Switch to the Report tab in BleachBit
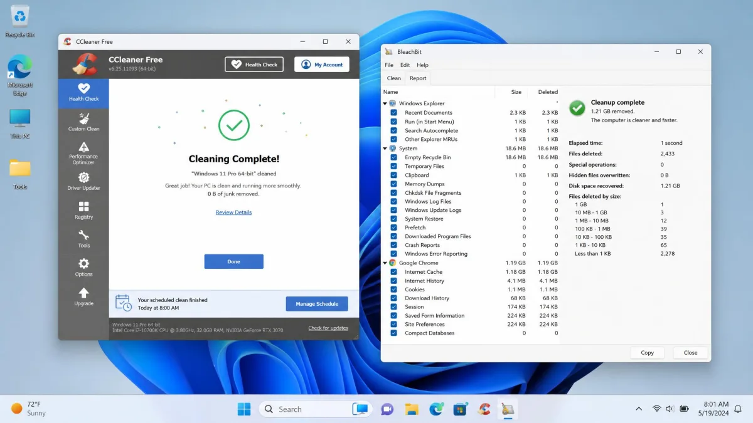753x423 pixels. point(418,78)
